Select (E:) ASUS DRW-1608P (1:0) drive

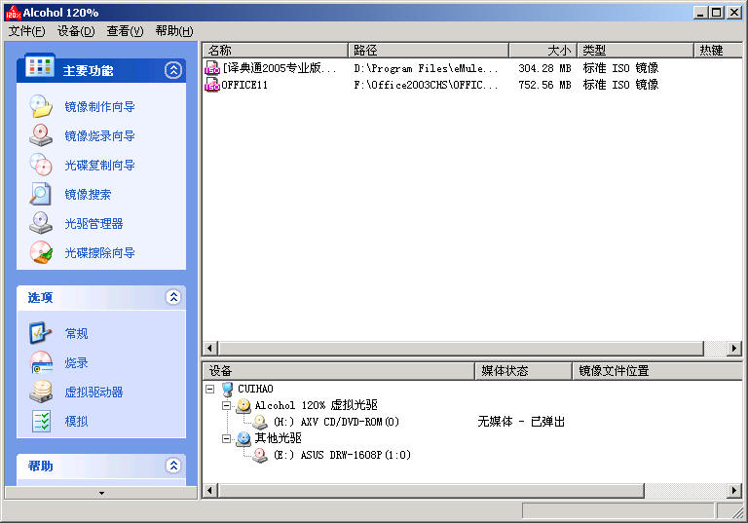coord(342,455)
